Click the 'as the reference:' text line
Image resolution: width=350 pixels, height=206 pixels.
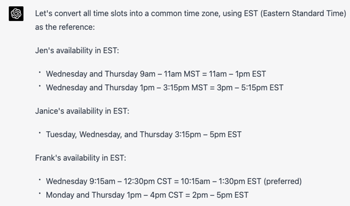pos(65,27)
